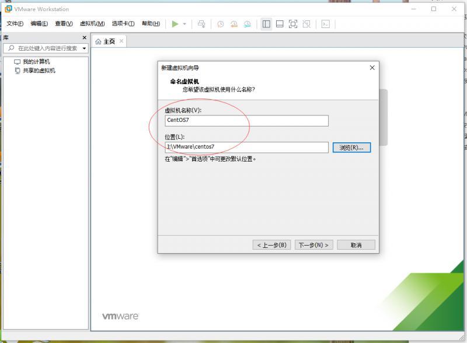Viewport: 467px width, 343px height.
Task: Click the send Ctrl+Alt+Del toolbar icon
Action: 201,24
